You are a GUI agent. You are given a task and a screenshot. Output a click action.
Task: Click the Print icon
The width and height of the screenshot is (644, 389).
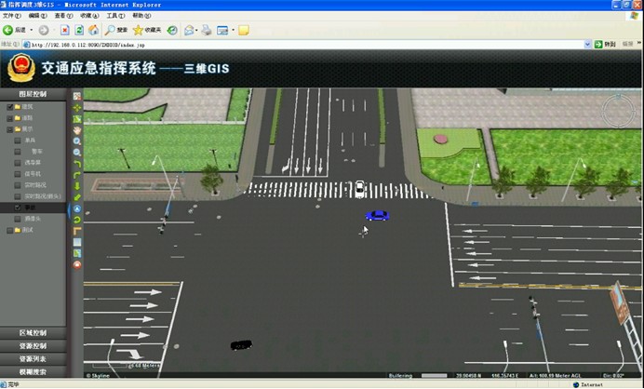click(207, 30)
